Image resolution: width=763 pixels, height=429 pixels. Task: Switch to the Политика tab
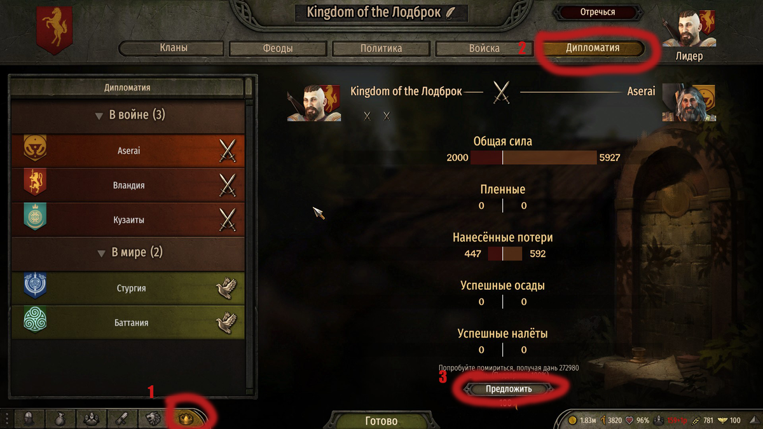381,48
